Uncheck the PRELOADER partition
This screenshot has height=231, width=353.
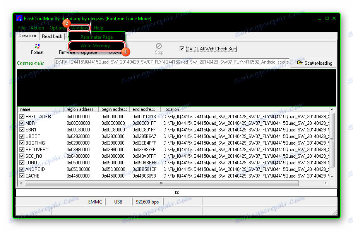(22, 116)
